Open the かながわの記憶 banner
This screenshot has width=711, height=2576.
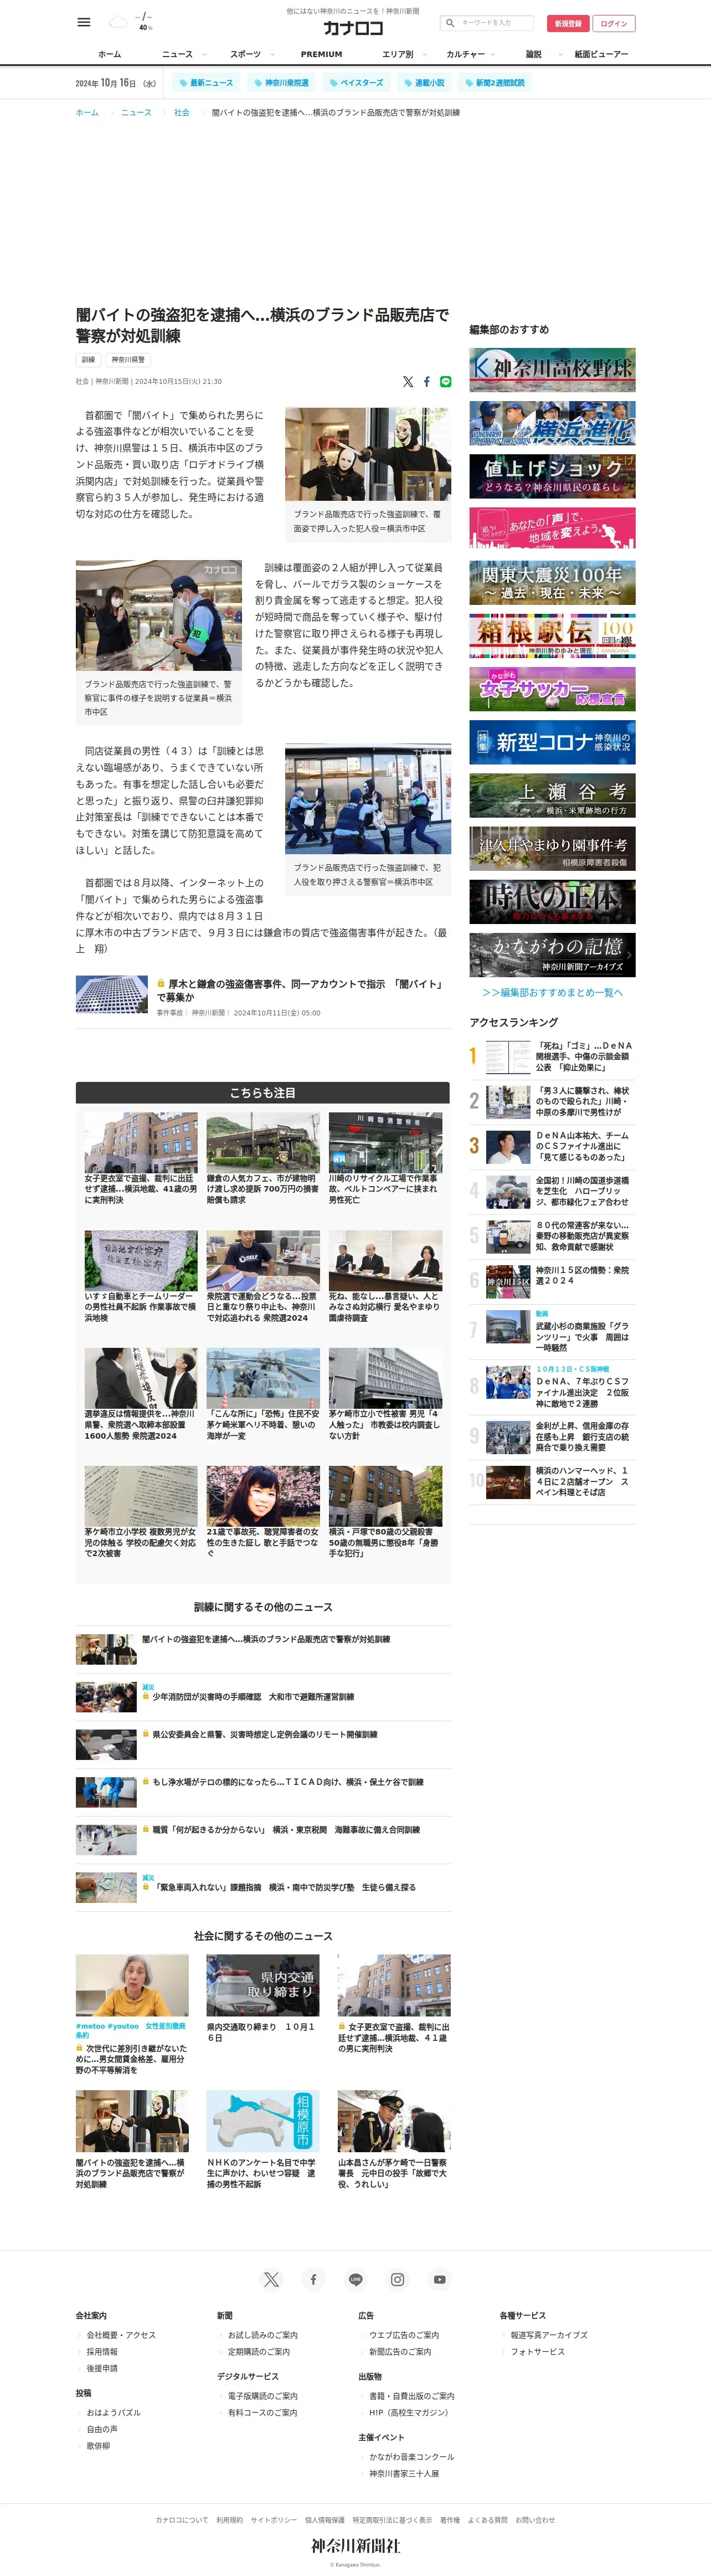552,955
